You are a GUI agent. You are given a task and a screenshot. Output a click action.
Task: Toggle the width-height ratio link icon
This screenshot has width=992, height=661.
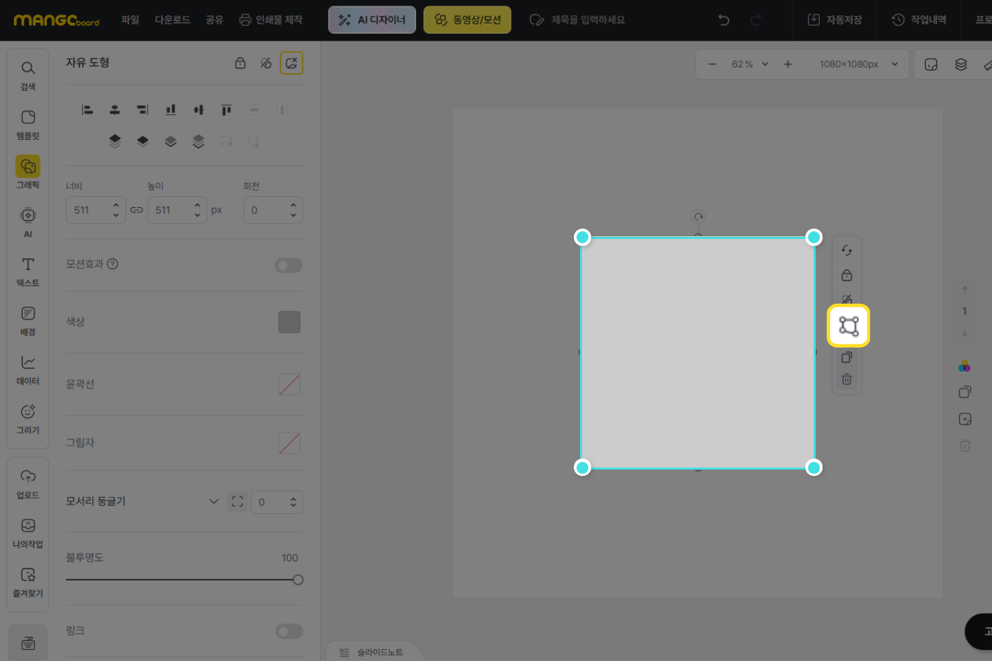(136, 210)
